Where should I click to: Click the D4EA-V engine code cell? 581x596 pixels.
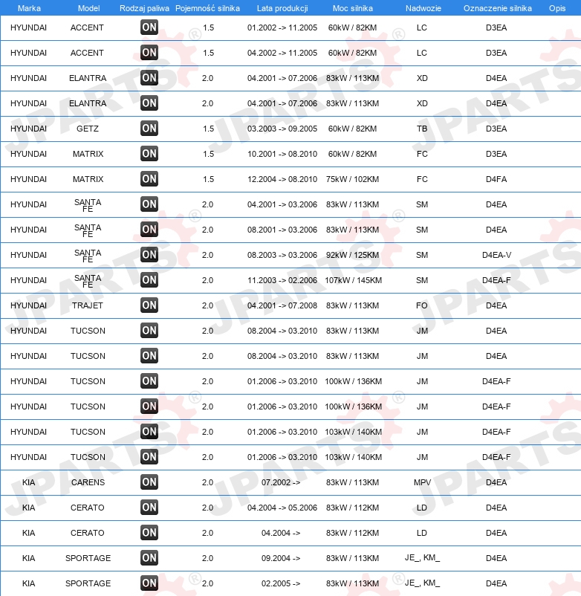point(496,255)
